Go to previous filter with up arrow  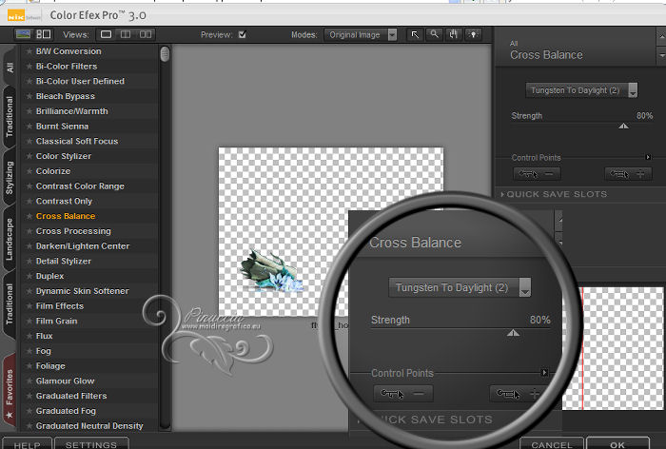tap(661, 37)
